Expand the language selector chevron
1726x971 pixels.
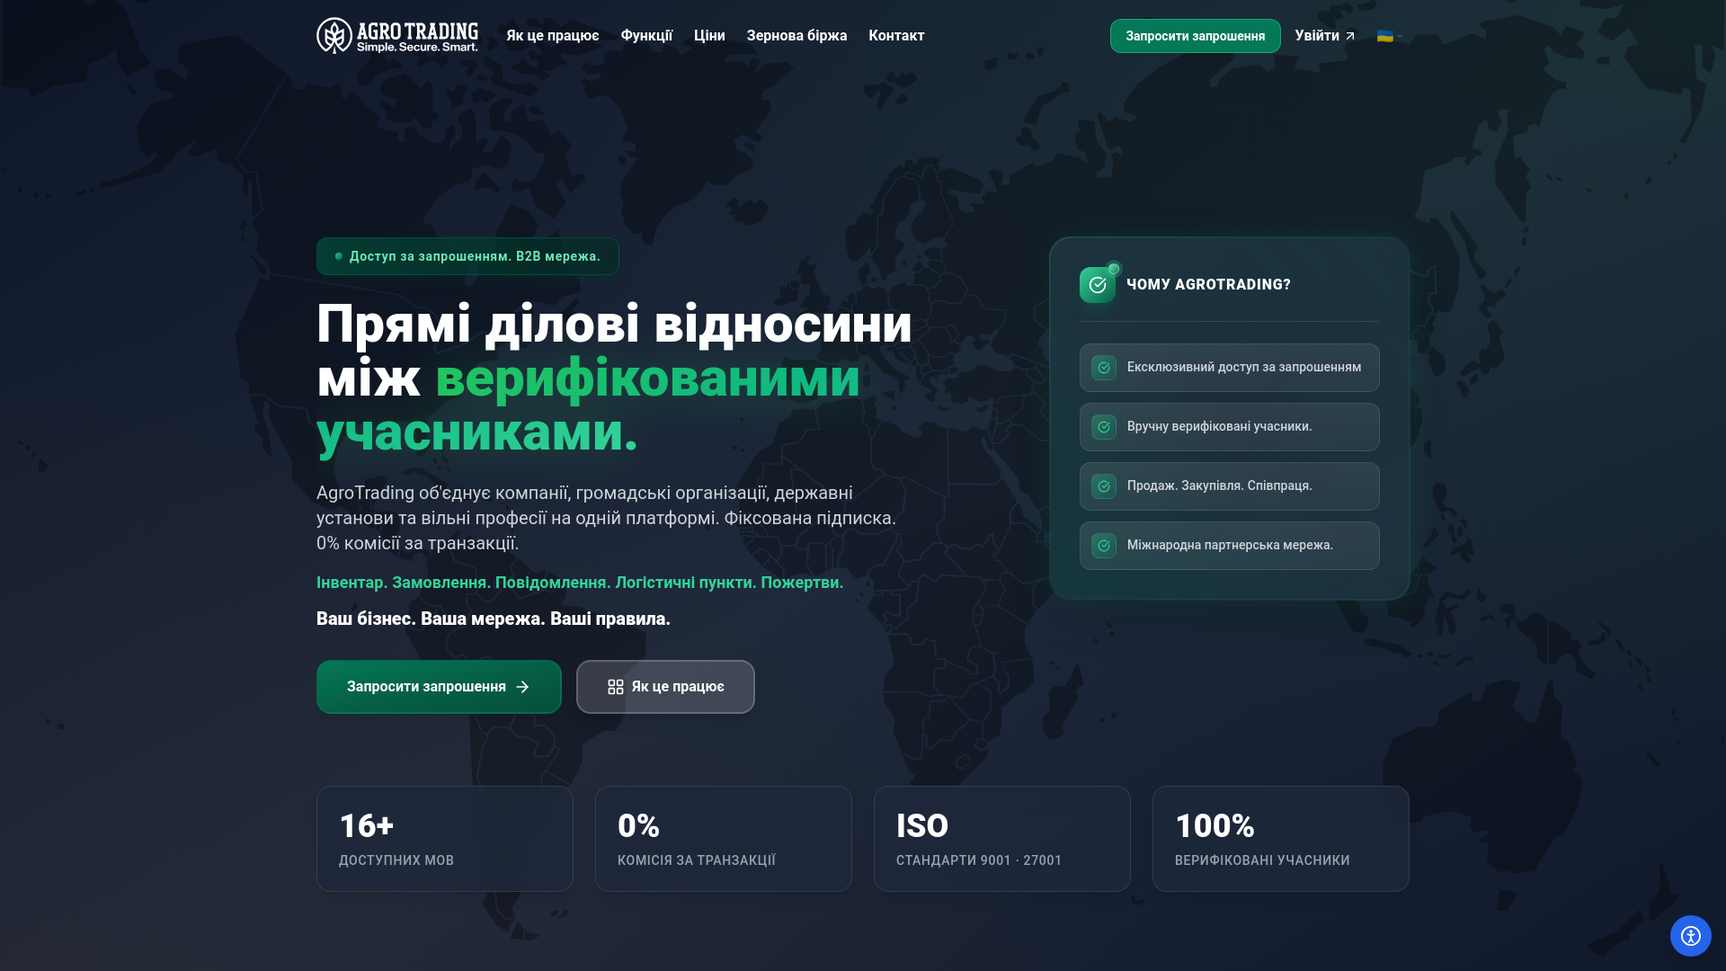(1400, 36)
